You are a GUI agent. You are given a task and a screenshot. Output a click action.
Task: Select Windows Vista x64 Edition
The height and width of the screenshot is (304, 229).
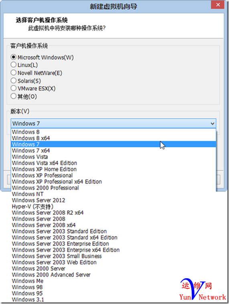click(113, 163)
